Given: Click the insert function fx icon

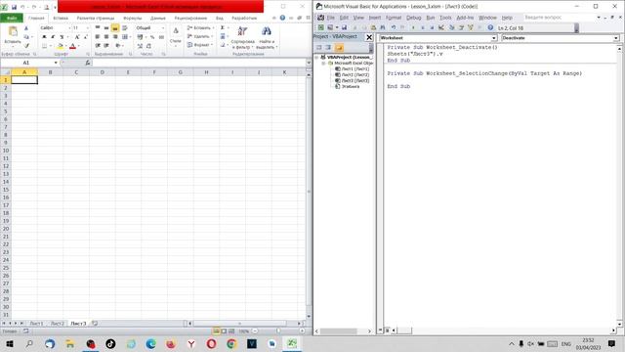Looking at the screenshot, I should 88,63.
